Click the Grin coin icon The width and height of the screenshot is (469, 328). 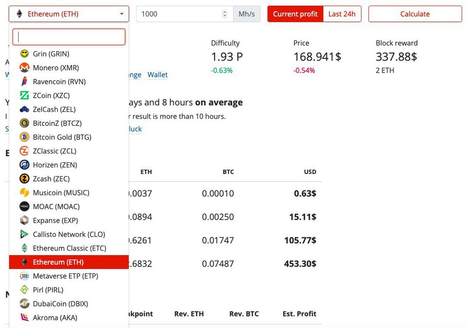click(24, 54)
